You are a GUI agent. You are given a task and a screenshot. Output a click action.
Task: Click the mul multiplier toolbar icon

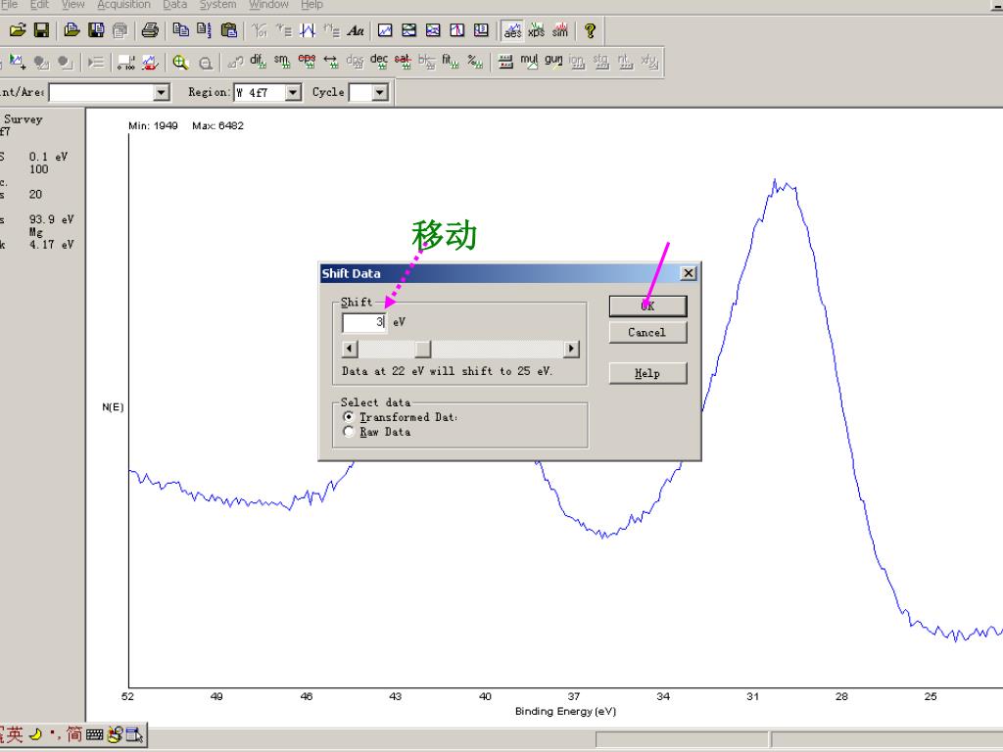529,62
